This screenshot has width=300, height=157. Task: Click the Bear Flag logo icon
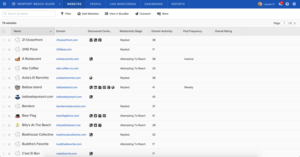point(17,116)
